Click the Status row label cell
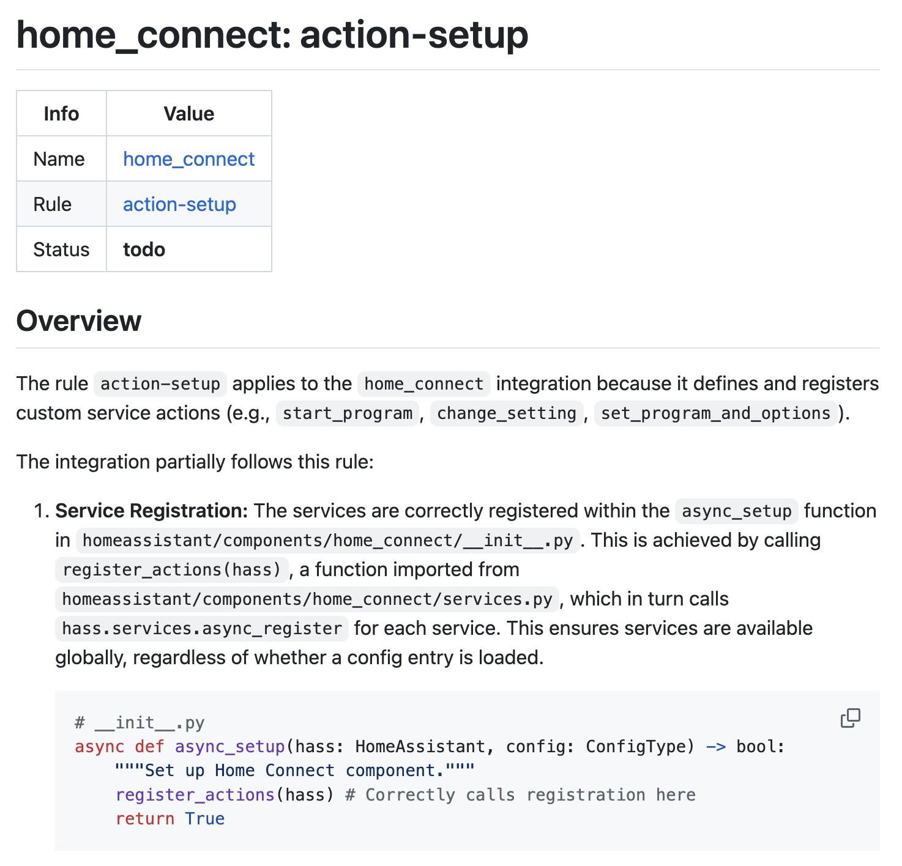The width and height of the screenshot is (902, 866). pos(61,250)
